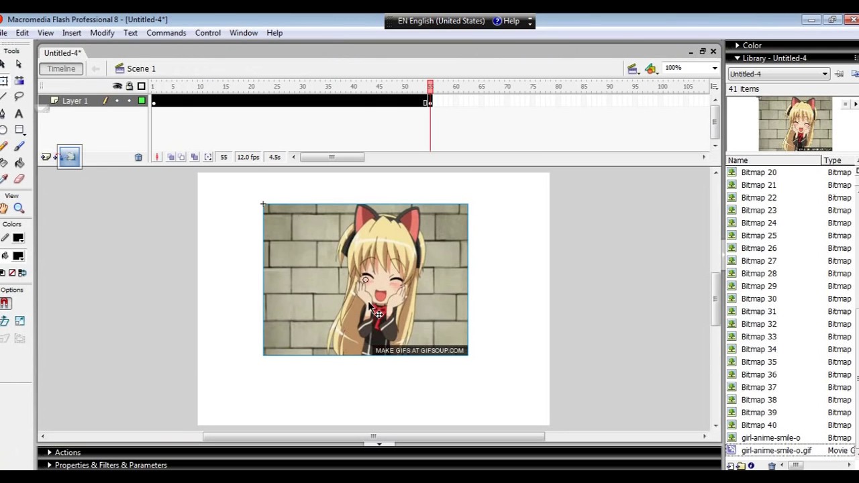Toggle Layer 1 visibility dot
This screenshot has width=859, height=483.
[117, 101]
